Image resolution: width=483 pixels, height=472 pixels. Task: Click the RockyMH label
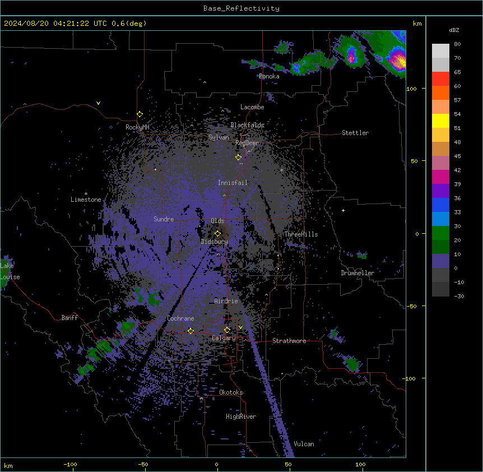click(137, 127)
